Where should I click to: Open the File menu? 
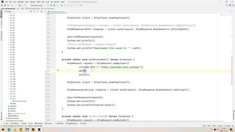coord(7,2)
